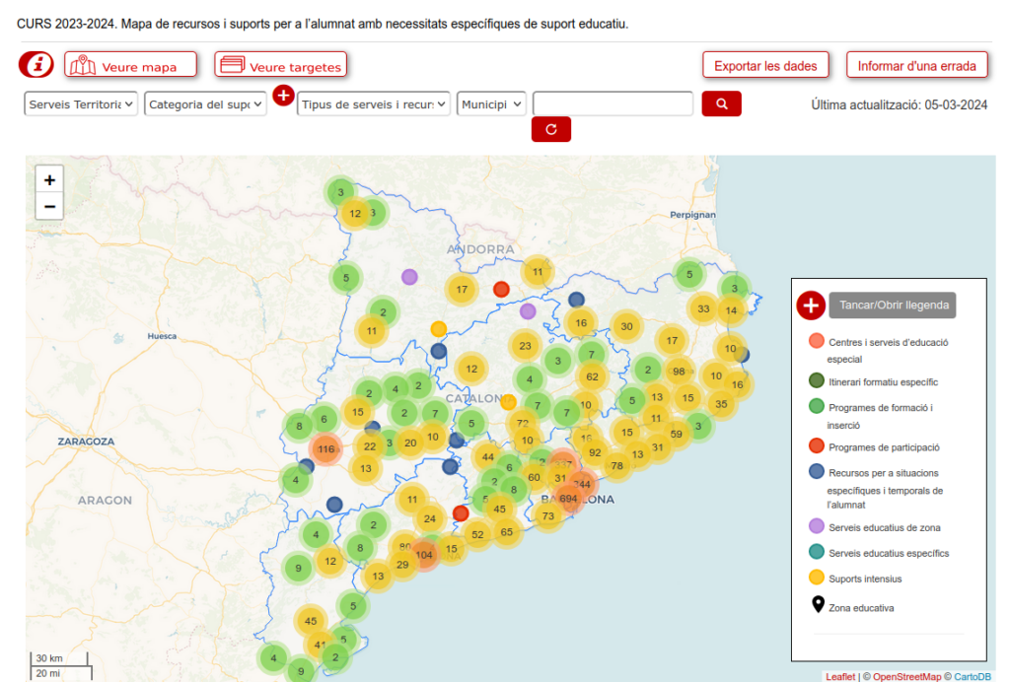Switch to Veure mapa view
Screen dimensions: 1010x682
click(x=130, y=66)
